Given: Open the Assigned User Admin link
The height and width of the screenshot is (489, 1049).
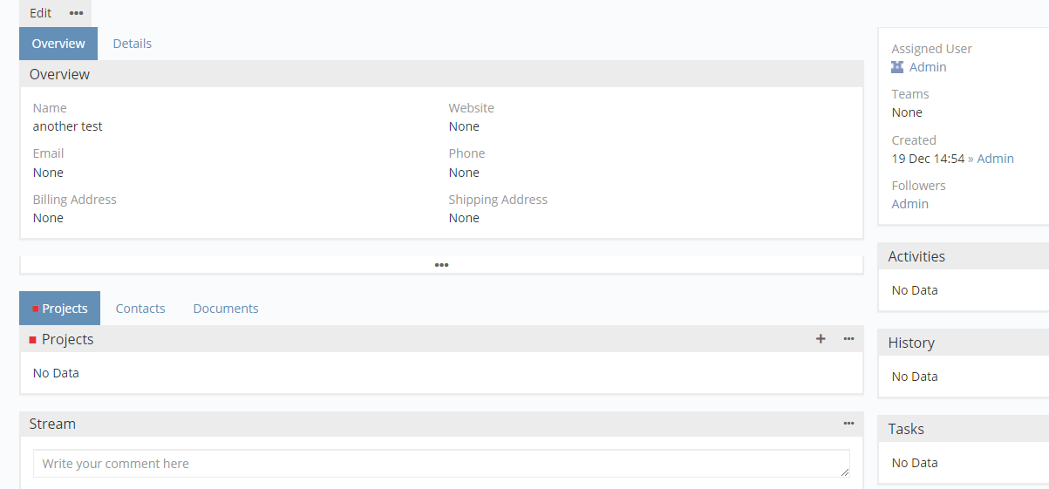Looking at the screenshot, I should 928,67.
